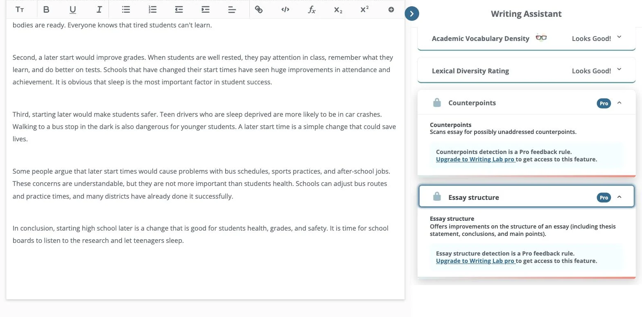Click the Pro badge on Essay structure

pos(604,197)
